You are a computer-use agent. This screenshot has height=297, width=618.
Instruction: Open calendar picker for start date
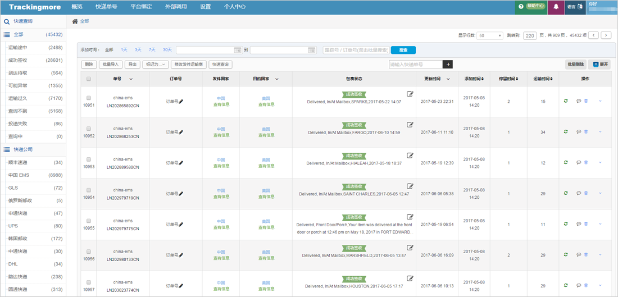pos(237,50)
